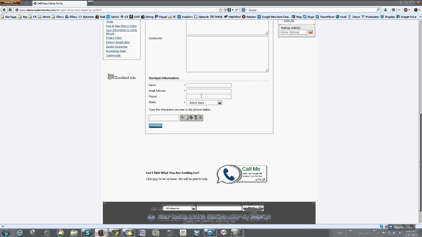Select the Sell Your China To Us tab
Screen dimensions: 422x237
tap(59, 3)
